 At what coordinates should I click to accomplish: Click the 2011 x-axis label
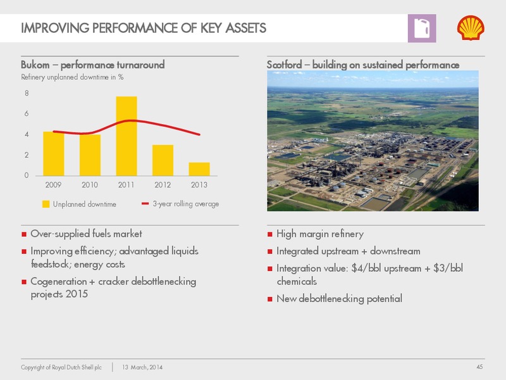pos(126,185)
